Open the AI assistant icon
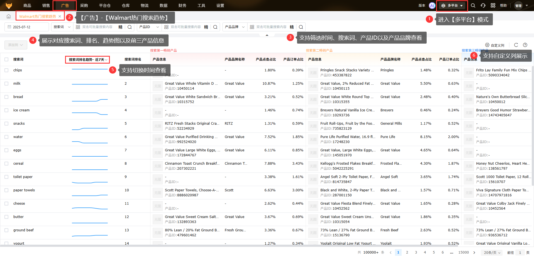Viewport: 534px width, 258px height. point(432,6)
